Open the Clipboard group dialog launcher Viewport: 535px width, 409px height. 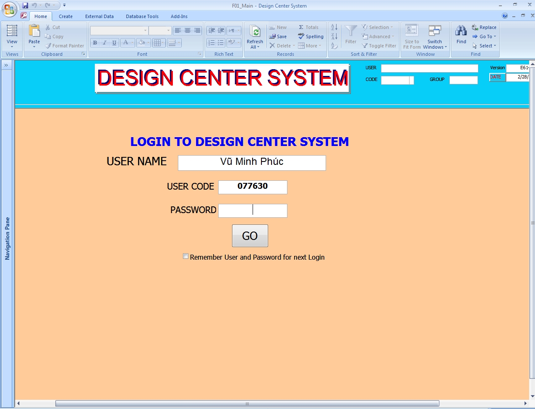[83, 54]
